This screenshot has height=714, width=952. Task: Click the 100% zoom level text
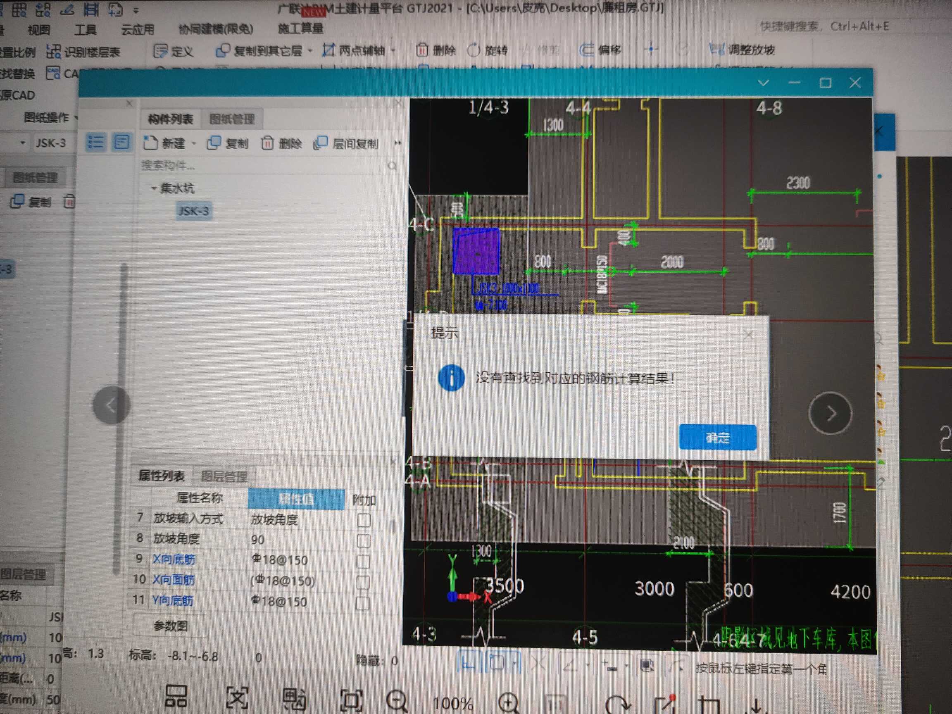(x=453, y=703)
